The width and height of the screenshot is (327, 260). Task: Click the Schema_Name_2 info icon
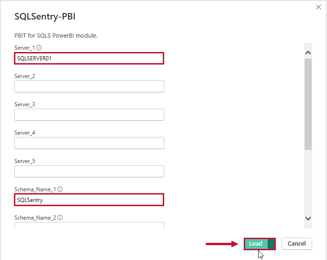pyautogui.click(x=60, y=217)
